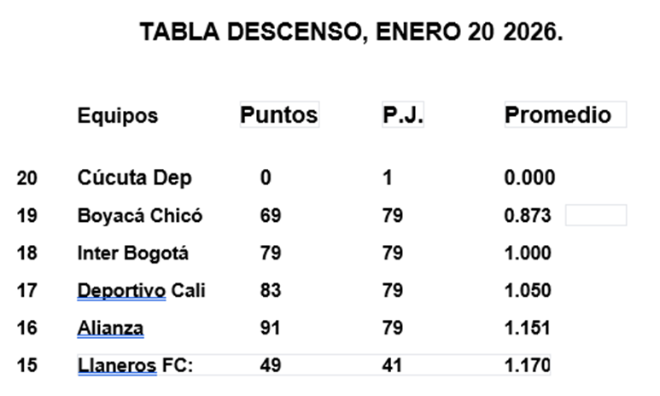
Task: Select the Promedio header box
Action: coord(564,115)
